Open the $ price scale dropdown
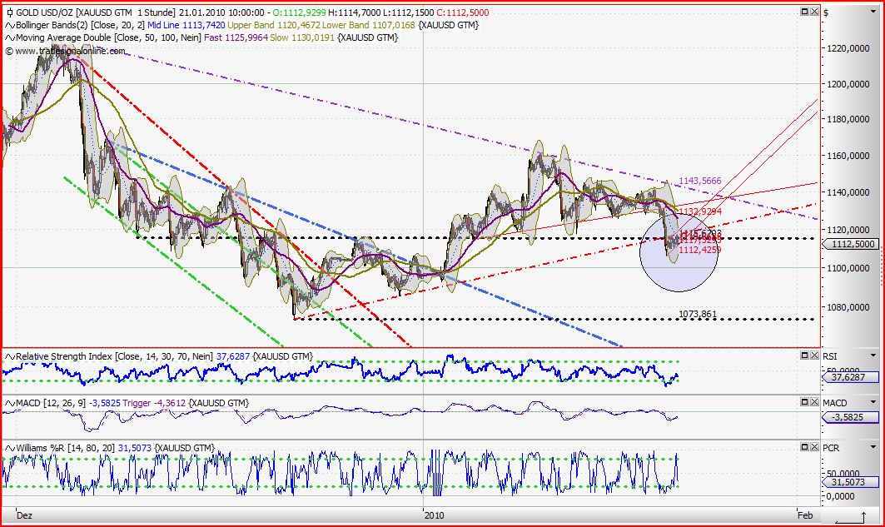The image size is (885, 527). (873, 12)
